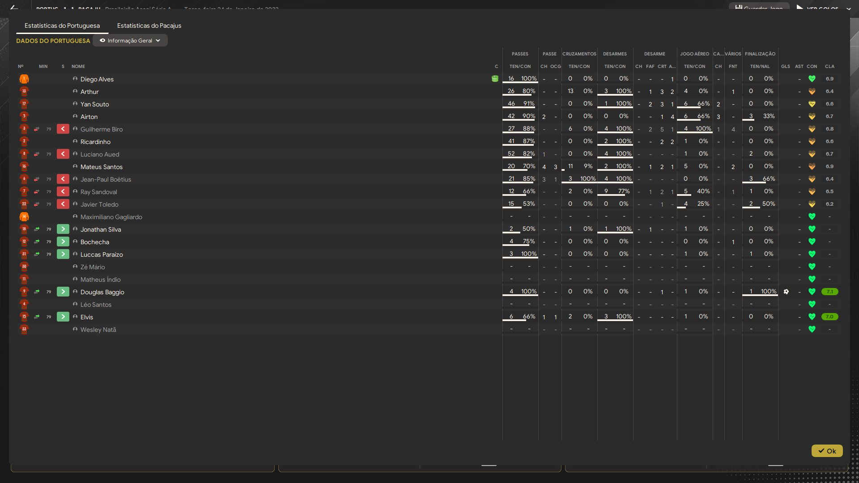Sort by the MIN column header
Viewport: 859px width, 483px height.
point(43,66)
